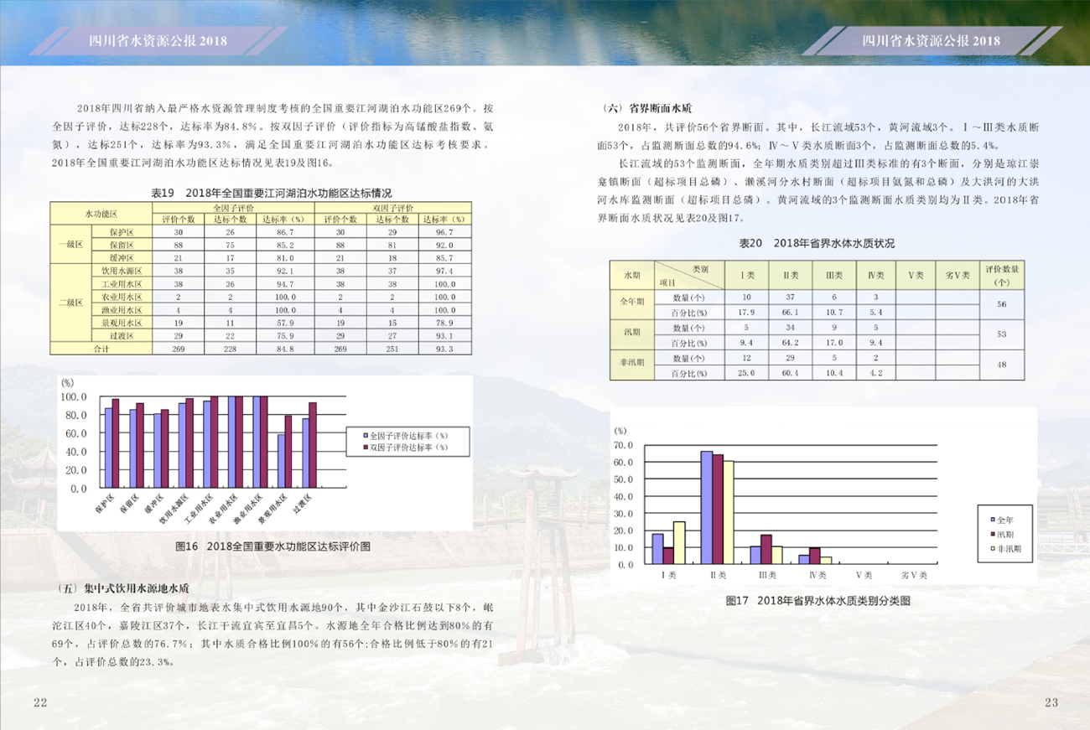Click the 78.9 cell in 景观用水区 row
Screen dimensions: 1090x730
coord(445,323)
